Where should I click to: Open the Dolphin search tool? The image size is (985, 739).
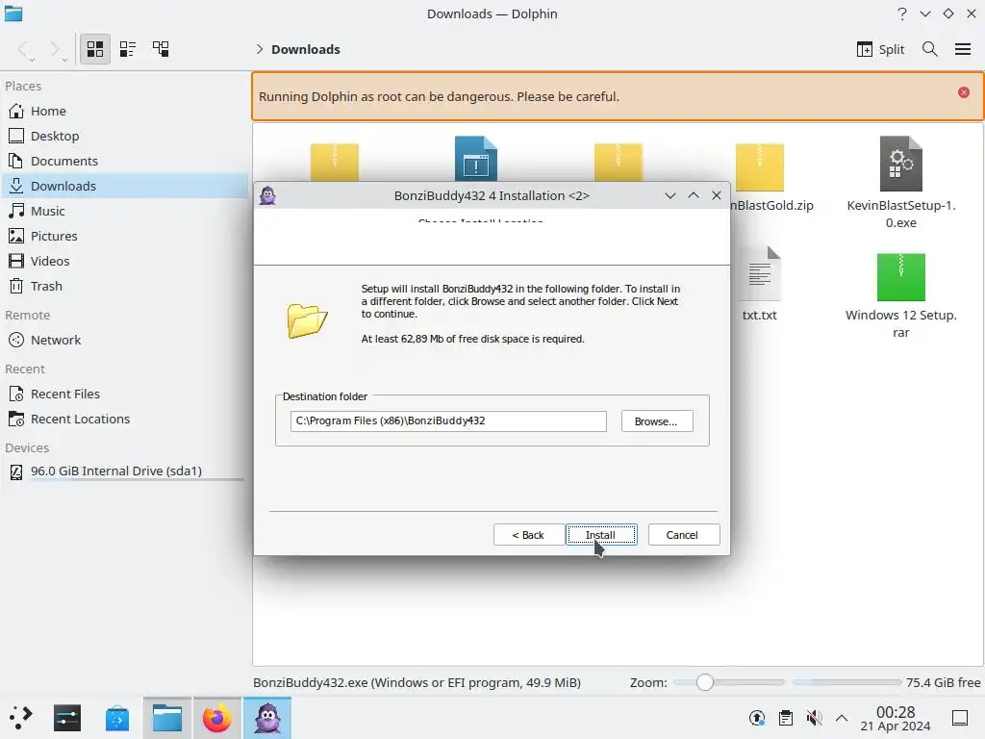[930, 49]
